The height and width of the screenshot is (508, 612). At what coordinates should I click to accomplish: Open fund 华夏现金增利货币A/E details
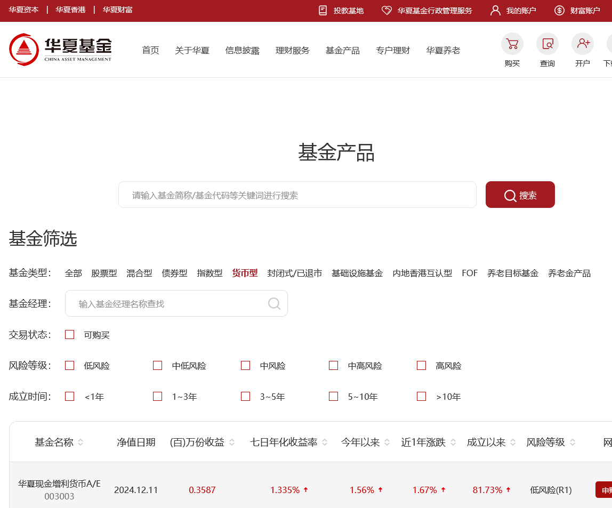60,483
